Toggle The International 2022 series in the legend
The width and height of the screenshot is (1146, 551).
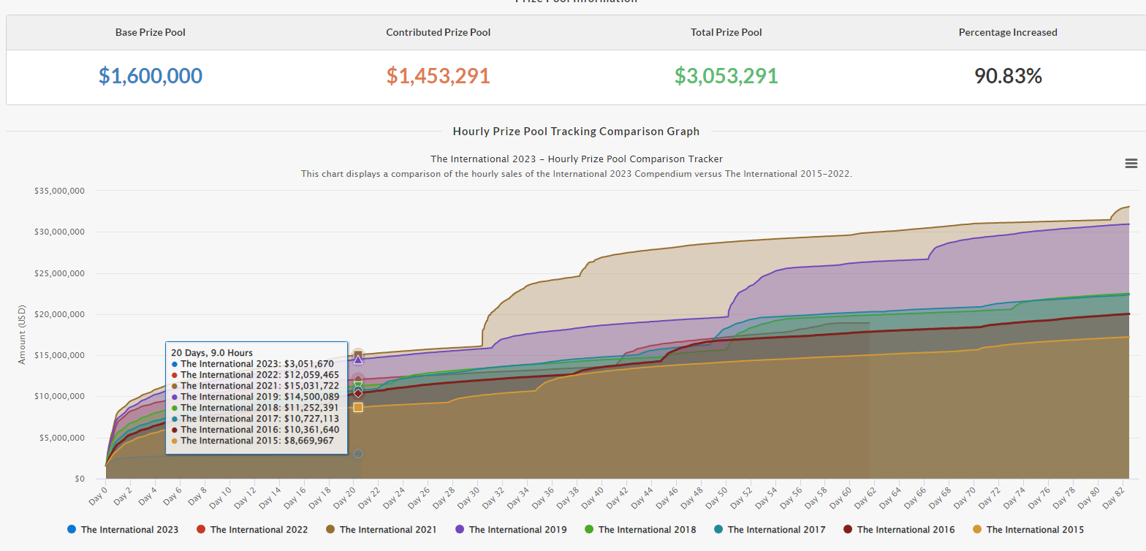coord(259,530)
